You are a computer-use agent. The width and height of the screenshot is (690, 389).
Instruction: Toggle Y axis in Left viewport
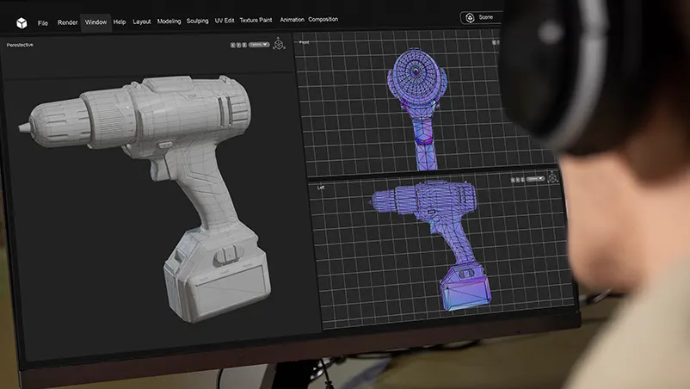tap(518, 180)
